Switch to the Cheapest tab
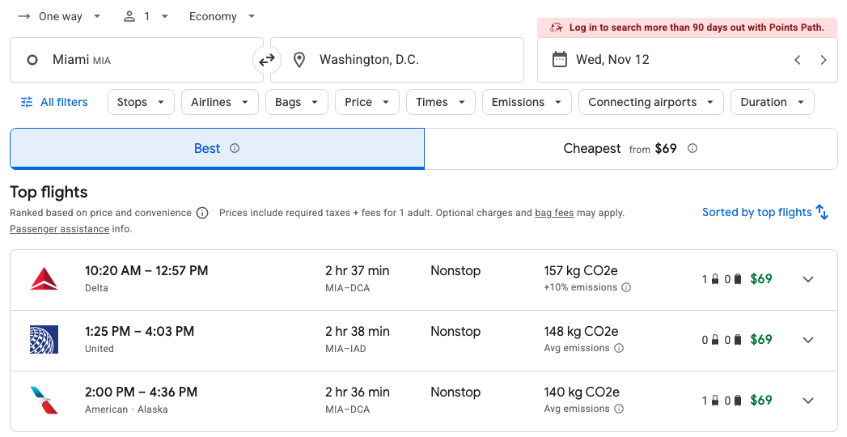 point(631,149)
